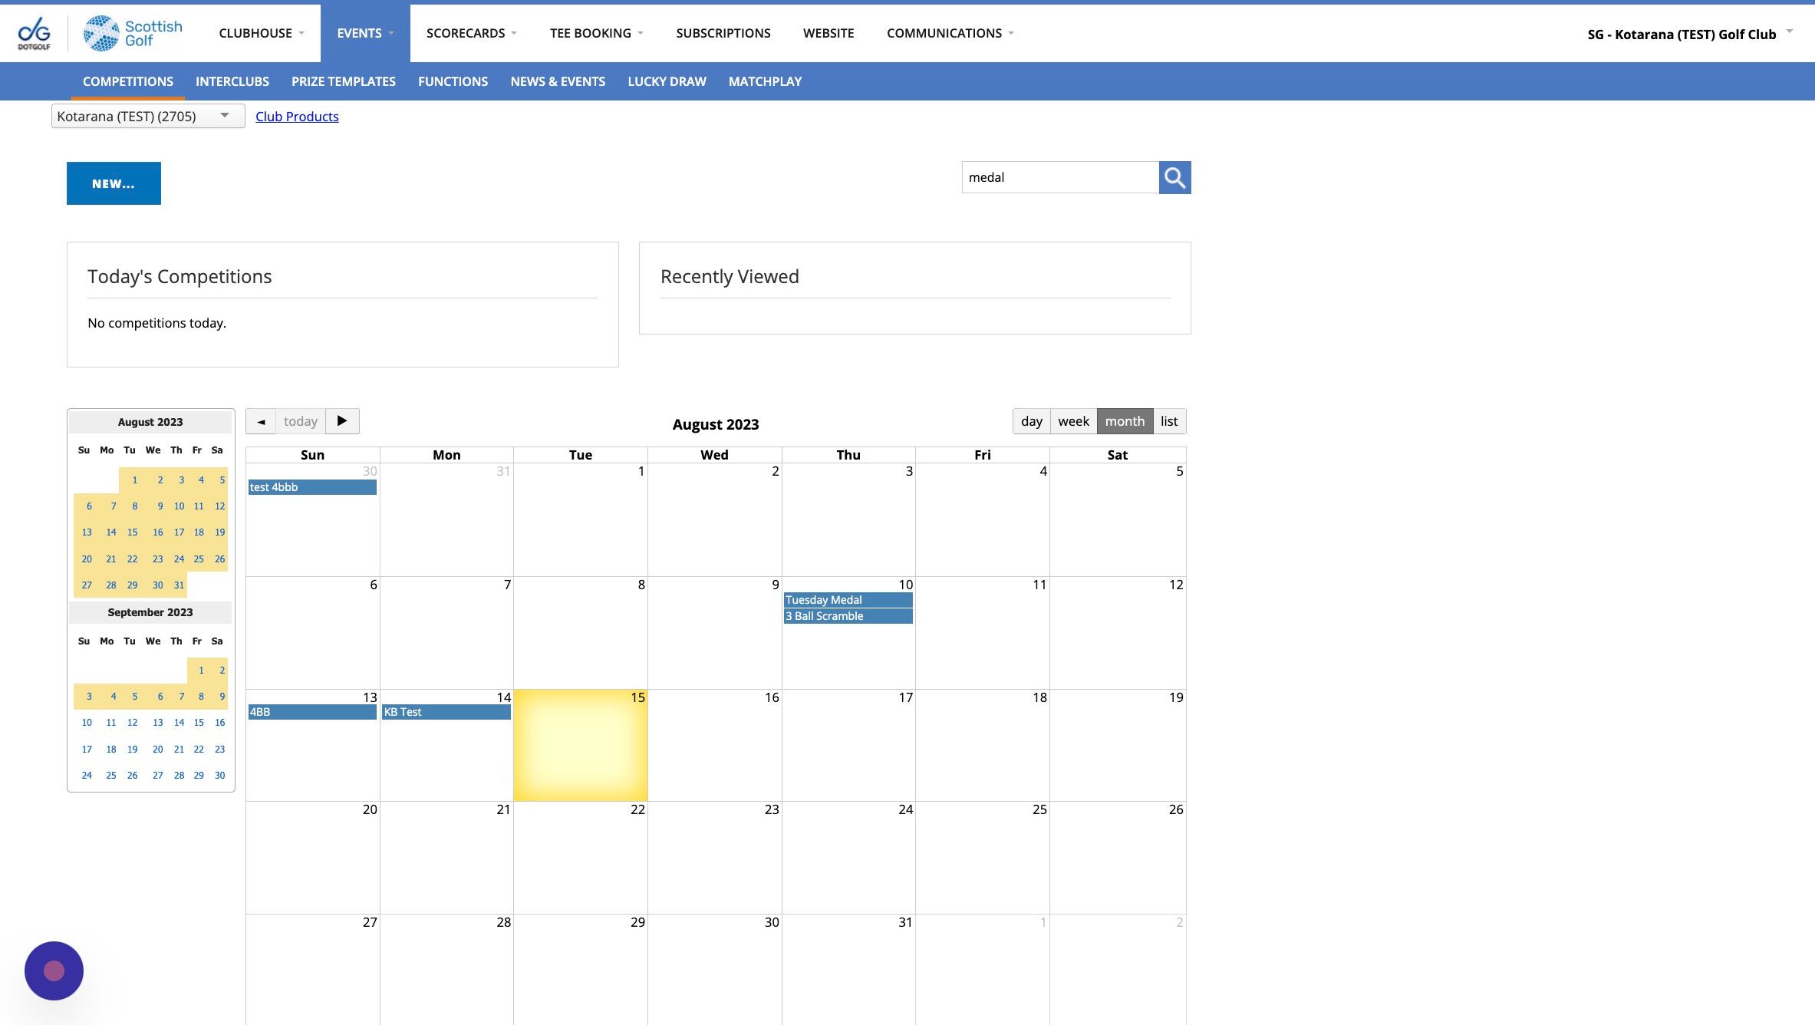
Task: Open the Clubhouse dropdown menu
Action: pyautogui.click(x=261, y=33)
